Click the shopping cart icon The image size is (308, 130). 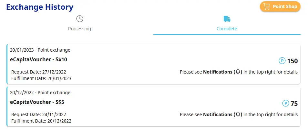[267, 6]
